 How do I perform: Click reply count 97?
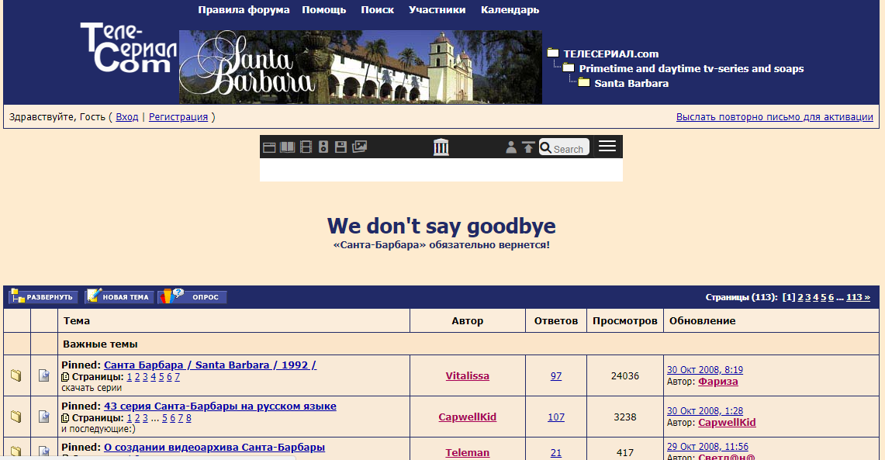pos(556,376)
